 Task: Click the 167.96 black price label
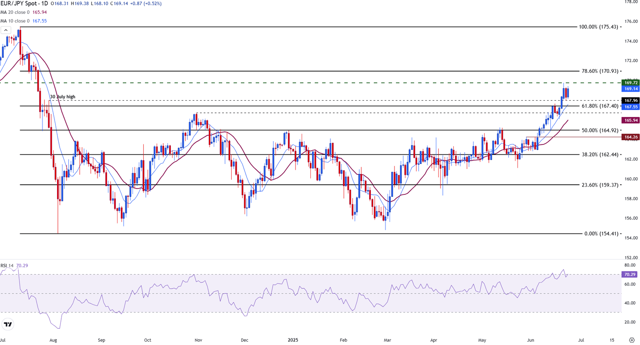click(630, 101)
